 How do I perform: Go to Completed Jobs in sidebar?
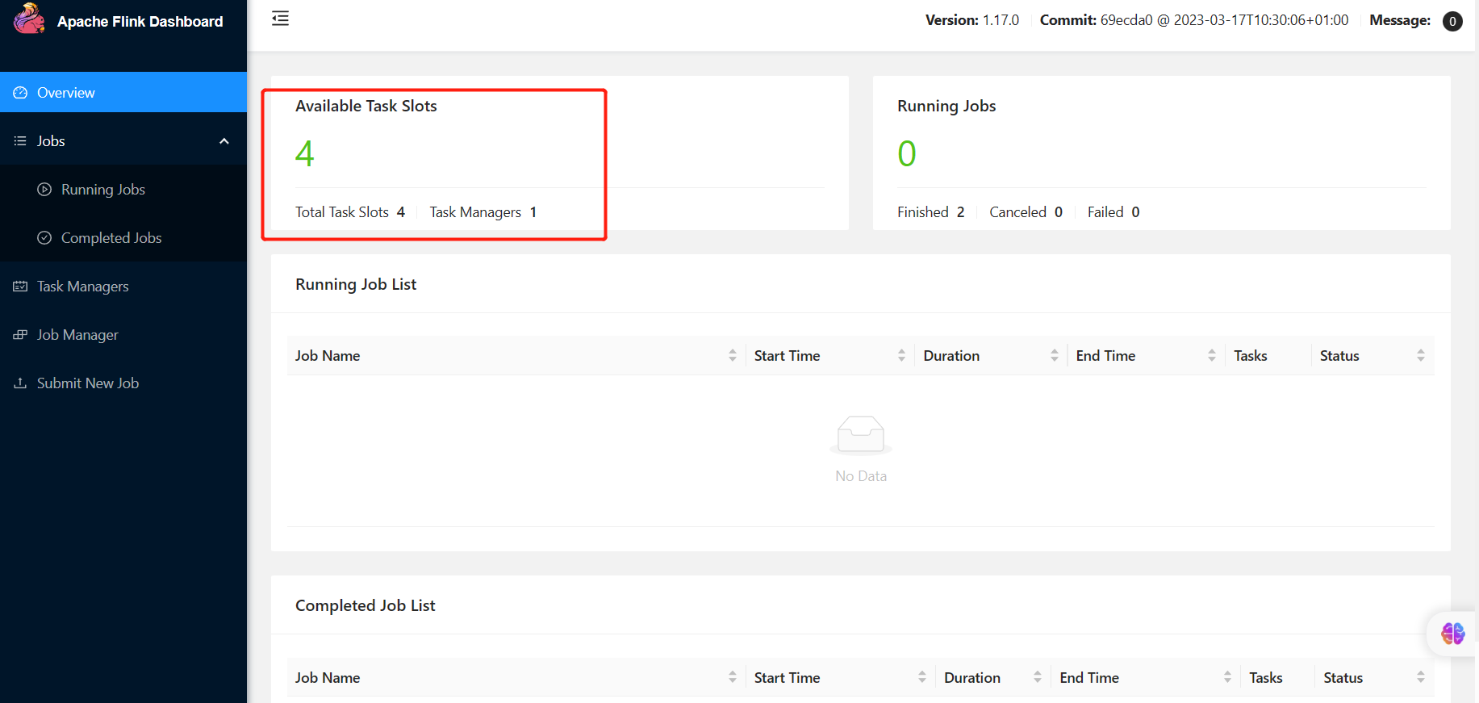(x=123, y=238)
